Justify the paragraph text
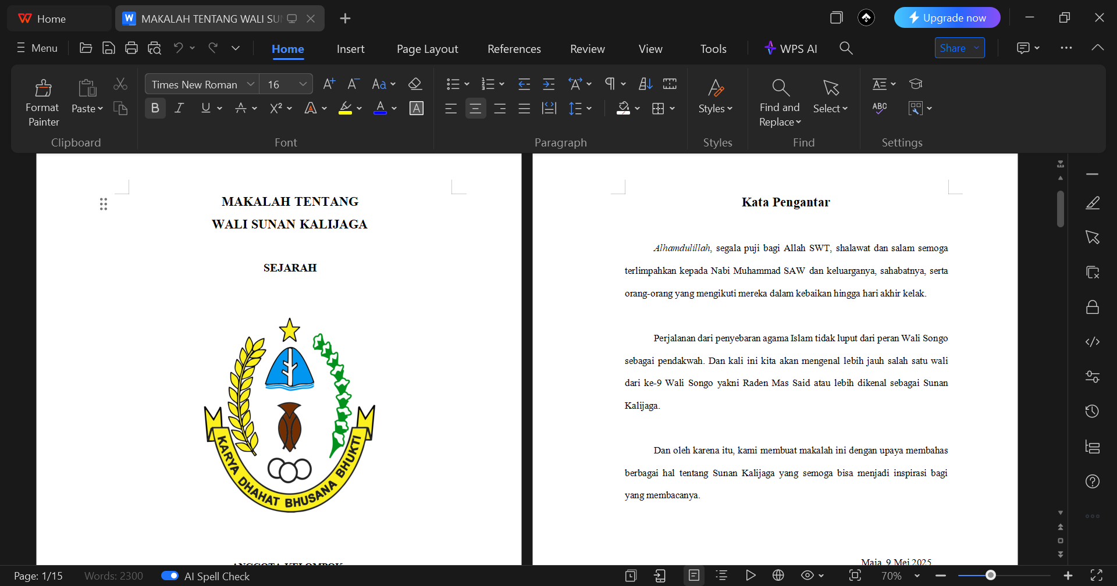Screen dimensions: 1117x586 coord(524,109)
